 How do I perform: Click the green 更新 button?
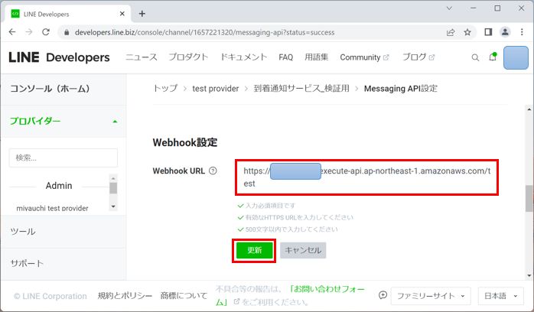click(254, 250)
